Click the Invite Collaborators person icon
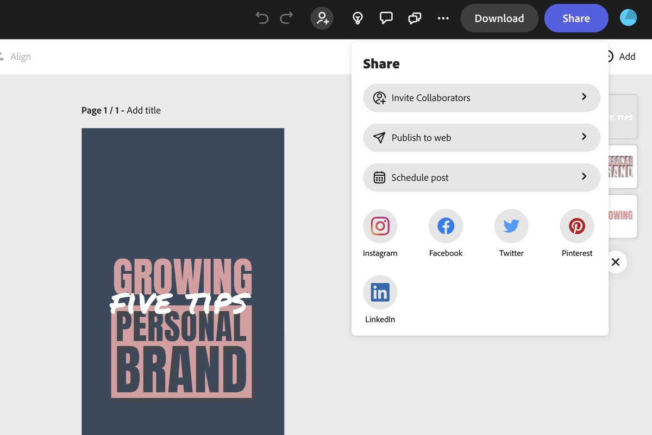This screenshot has width=652, height=435. point(379,98)
